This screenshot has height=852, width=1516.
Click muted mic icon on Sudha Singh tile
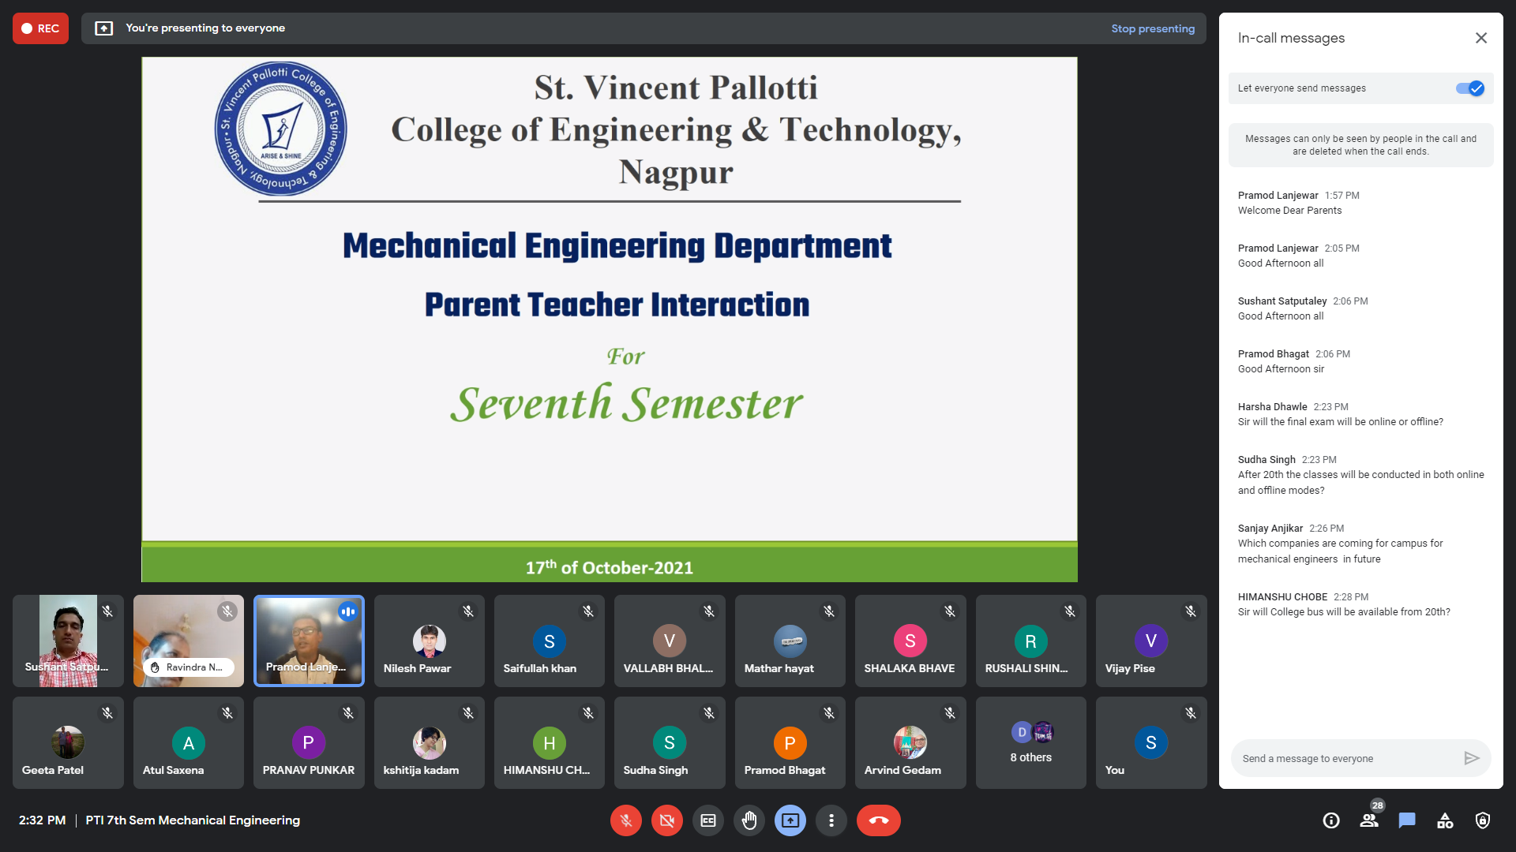pos(709,713)
